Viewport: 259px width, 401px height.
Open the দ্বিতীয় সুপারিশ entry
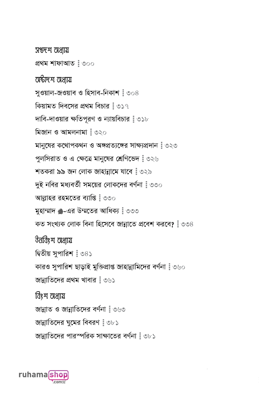pyautogui.click(x=54, y=253)
